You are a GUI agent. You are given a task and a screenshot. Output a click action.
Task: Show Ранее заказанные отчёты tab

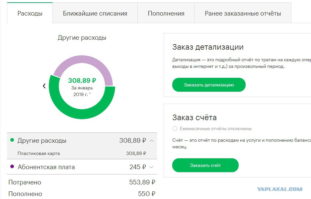coord(243,13)
